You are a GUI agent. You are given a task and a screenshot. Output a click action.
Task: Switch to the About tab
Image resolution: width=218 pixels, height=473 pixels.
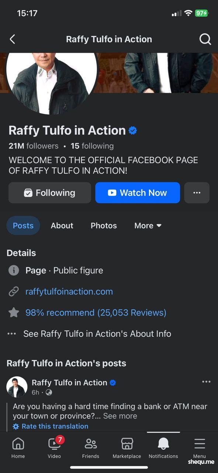62,225
